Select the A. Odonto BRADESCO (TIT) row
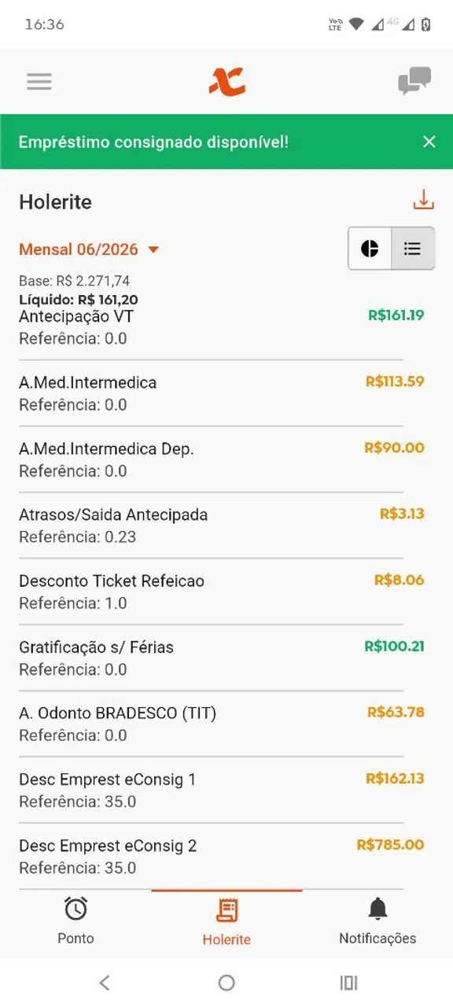Screen dimensions: 453x1007 tap(222, 724)
